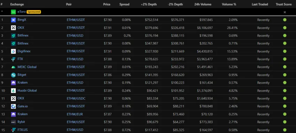Viewport: 296px width, 133px height.
Task: Click the Huobi Global logo icon
Action: [x=13, y=91]
